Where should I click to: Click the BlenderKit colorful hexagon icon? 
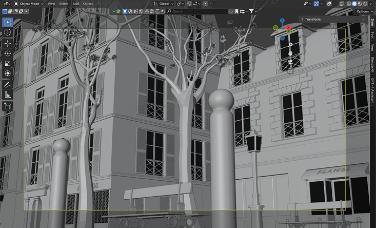click(118, 11)
